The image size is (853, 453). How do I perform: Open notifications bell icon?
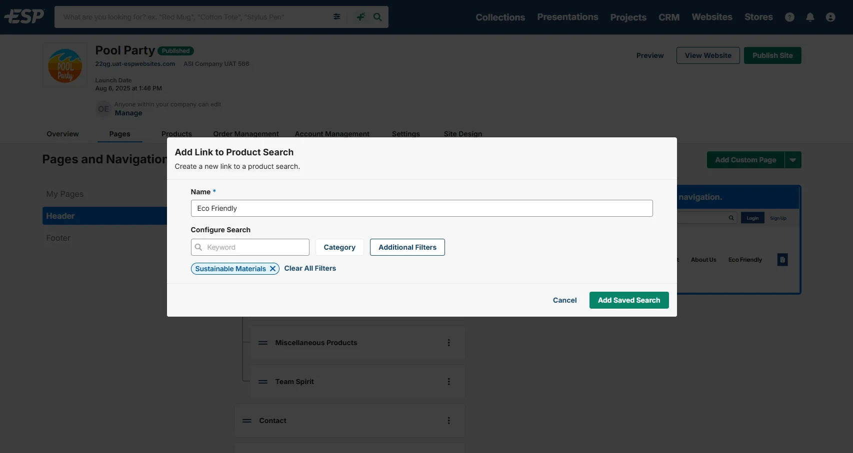[x=810, y=17]
